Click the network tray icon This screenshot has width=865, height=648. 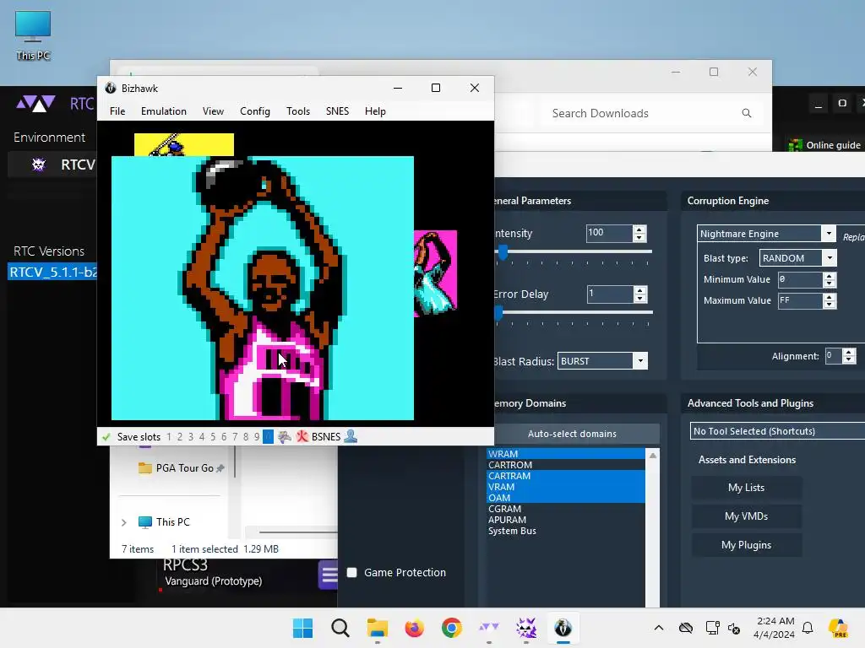(x=712, y=628)
